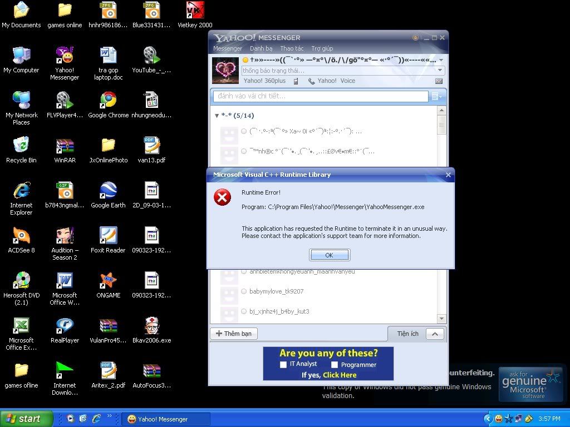Select the ONGAME shortcut

[x=109, y=285]
